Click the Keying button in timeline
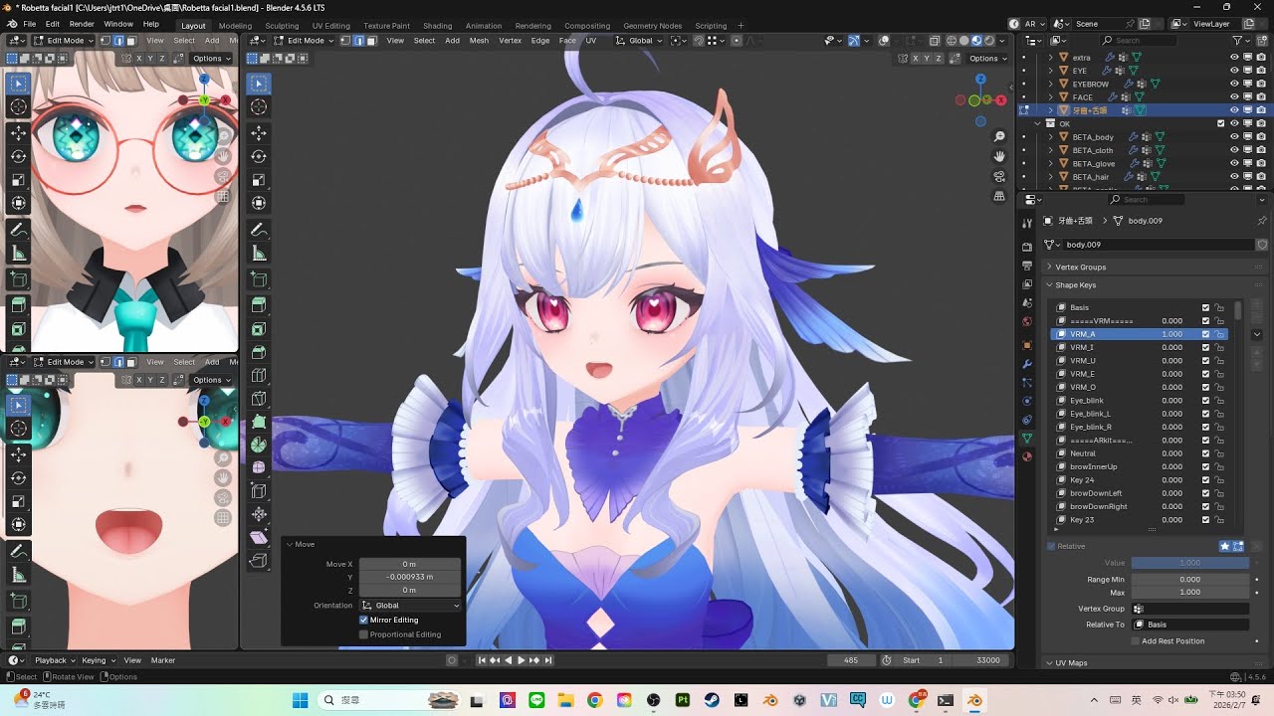The image size is (1274, 716). [97, 660]
